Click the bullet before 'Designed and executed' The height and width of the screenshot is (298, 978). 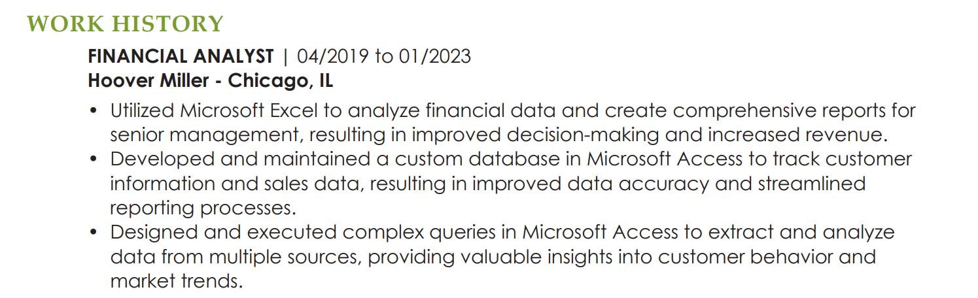tap(94, 233)
